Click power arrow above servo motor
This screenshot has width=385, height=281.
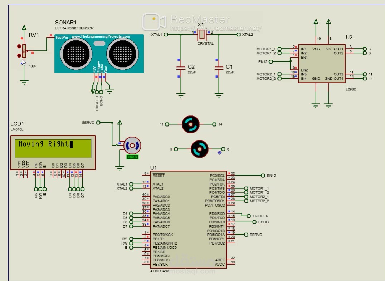coord(120,123)
